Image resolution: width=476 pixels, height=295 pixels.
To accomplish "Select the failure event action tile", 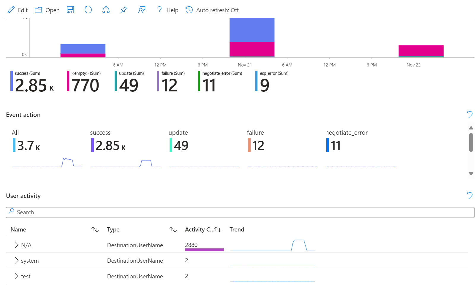I will (282, 148).
